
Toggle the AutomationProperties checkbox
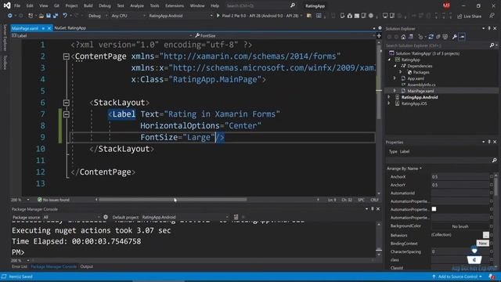(434, 209)
